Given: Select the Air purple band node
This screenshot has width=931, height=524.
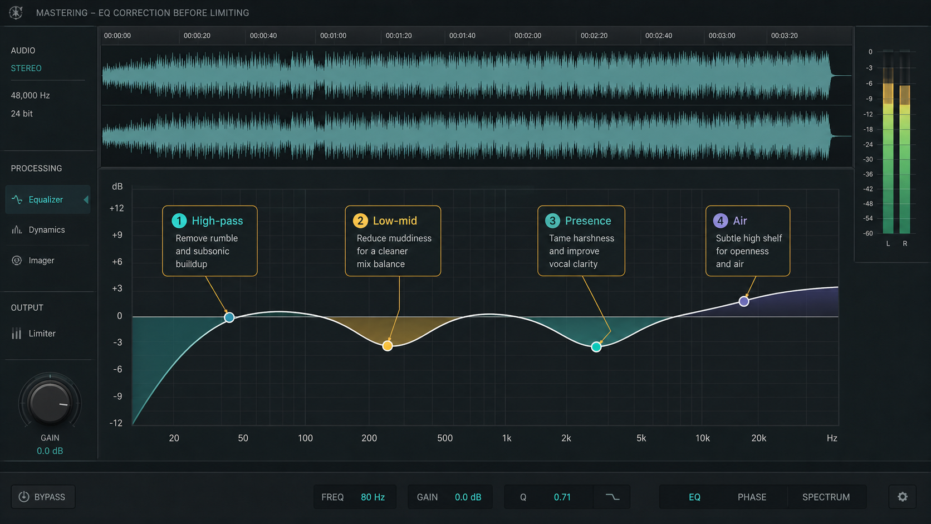Looking at the screenshot, I should click(744, 301).
